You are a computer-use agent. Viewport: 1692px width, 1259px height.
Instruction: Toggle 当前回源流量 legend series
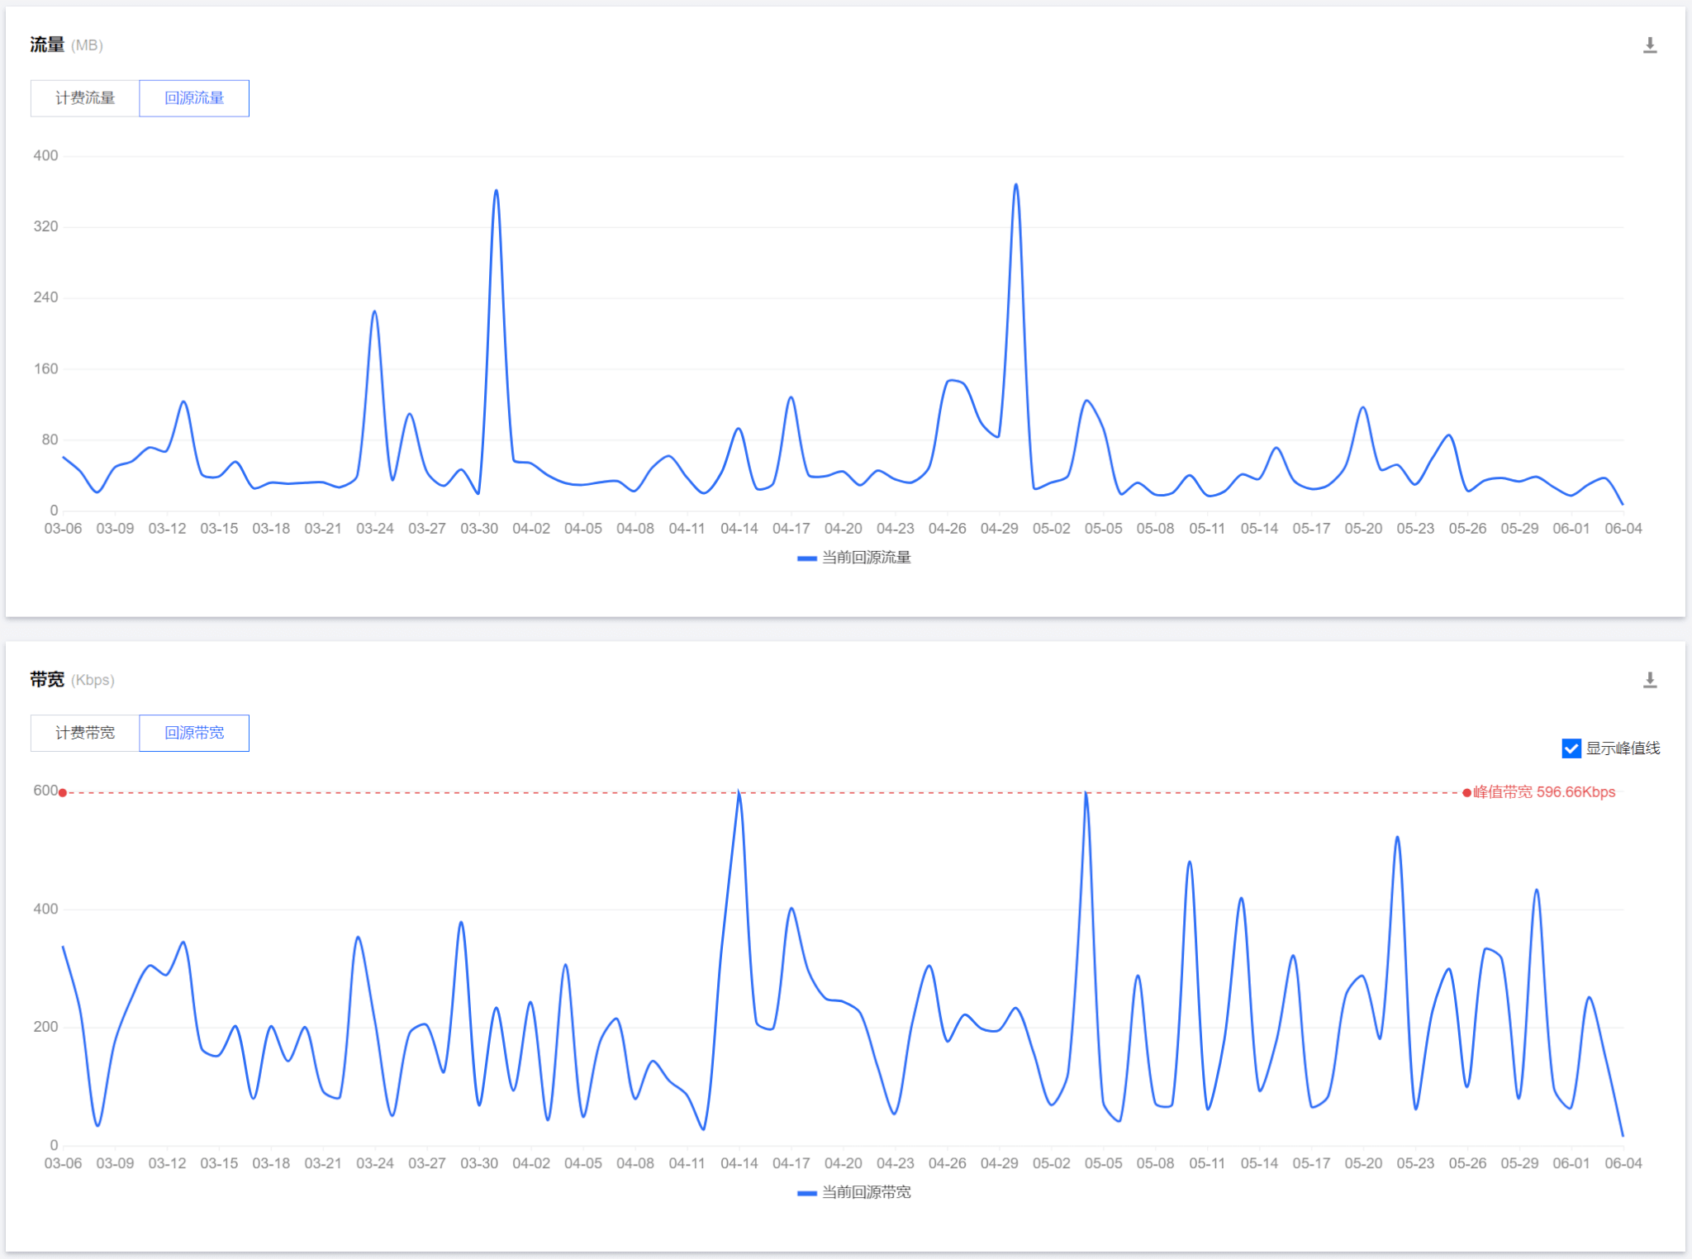pyautogui.click(x=865, y=558)
